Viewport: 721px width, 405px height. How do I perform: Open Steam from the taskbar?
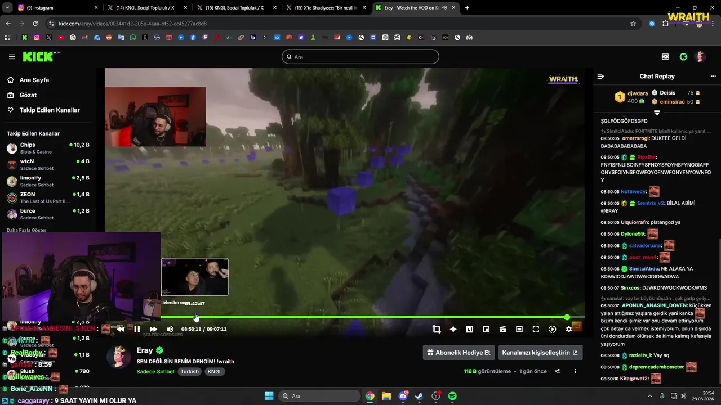pyautogui.click(x=419, y=396)
